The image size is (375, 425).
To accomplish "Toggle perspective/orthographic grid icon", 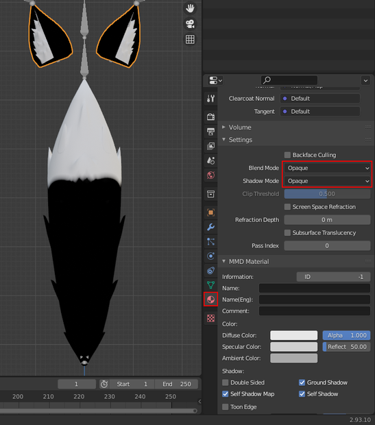I will (190, 40).
